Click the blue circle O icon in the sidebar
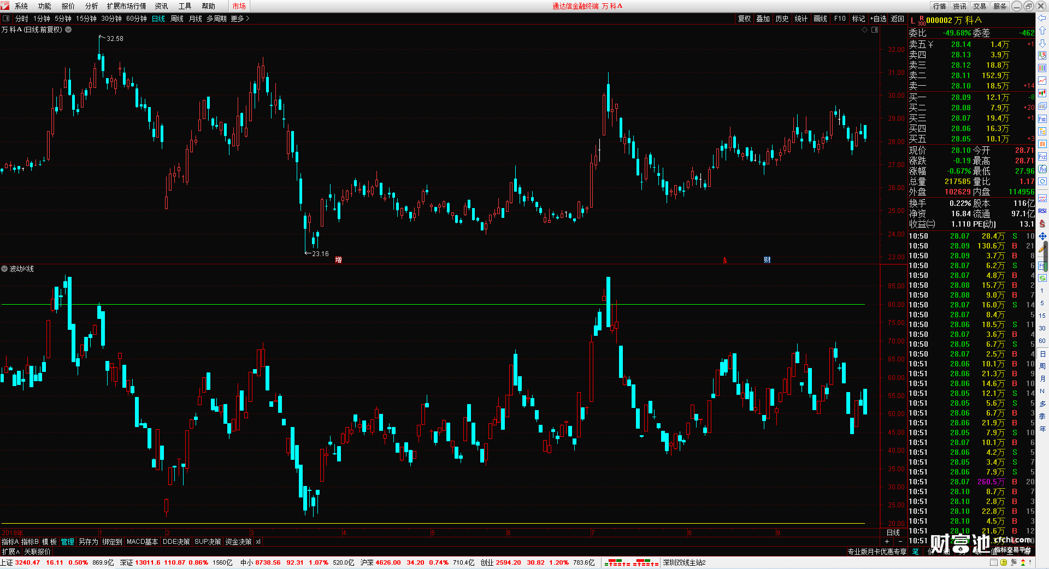Image resolution: width=1049 pixels, height=569 pixels. click(x=1042, y=182)
